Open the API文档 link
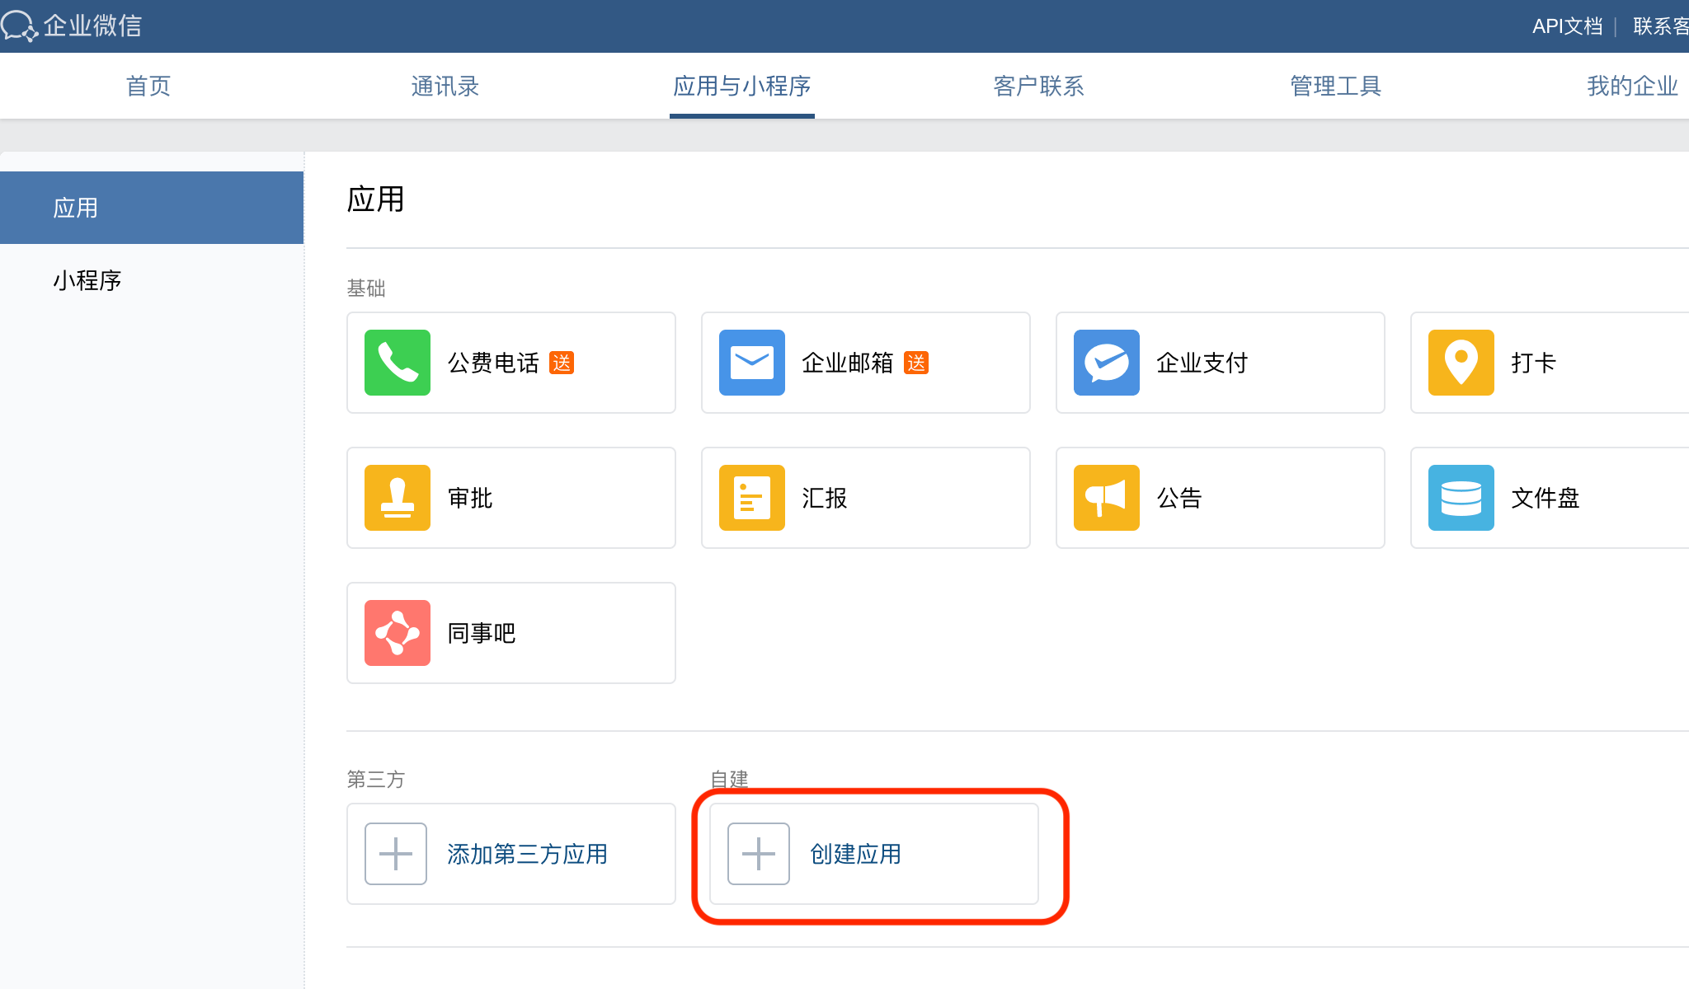 pos(1567,26)
